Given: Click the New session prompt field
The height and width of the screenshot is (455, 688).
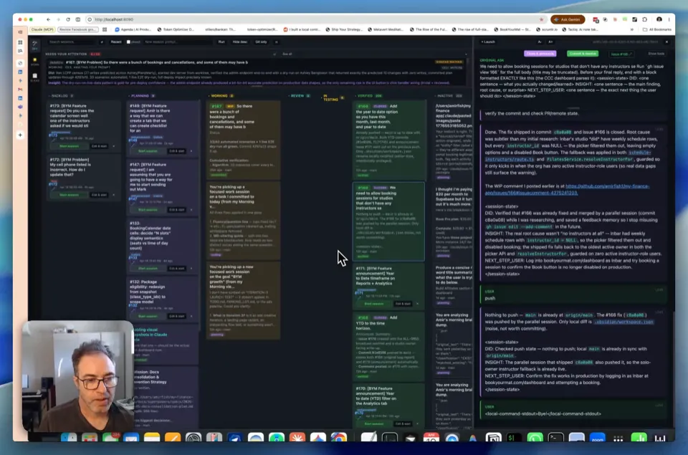Looking at the screenshot, I should pos(177,42).
